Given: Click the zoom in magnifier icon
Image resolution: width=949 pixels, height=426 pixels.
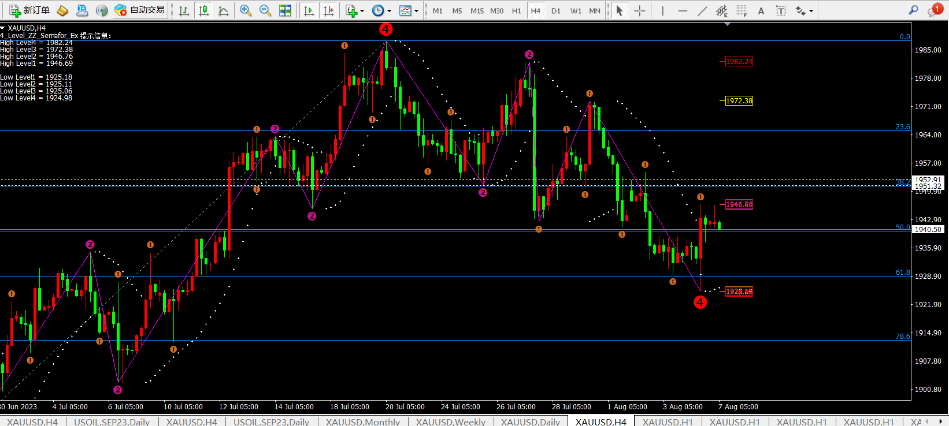Looking at the screenshot, I should click(246, 10).
